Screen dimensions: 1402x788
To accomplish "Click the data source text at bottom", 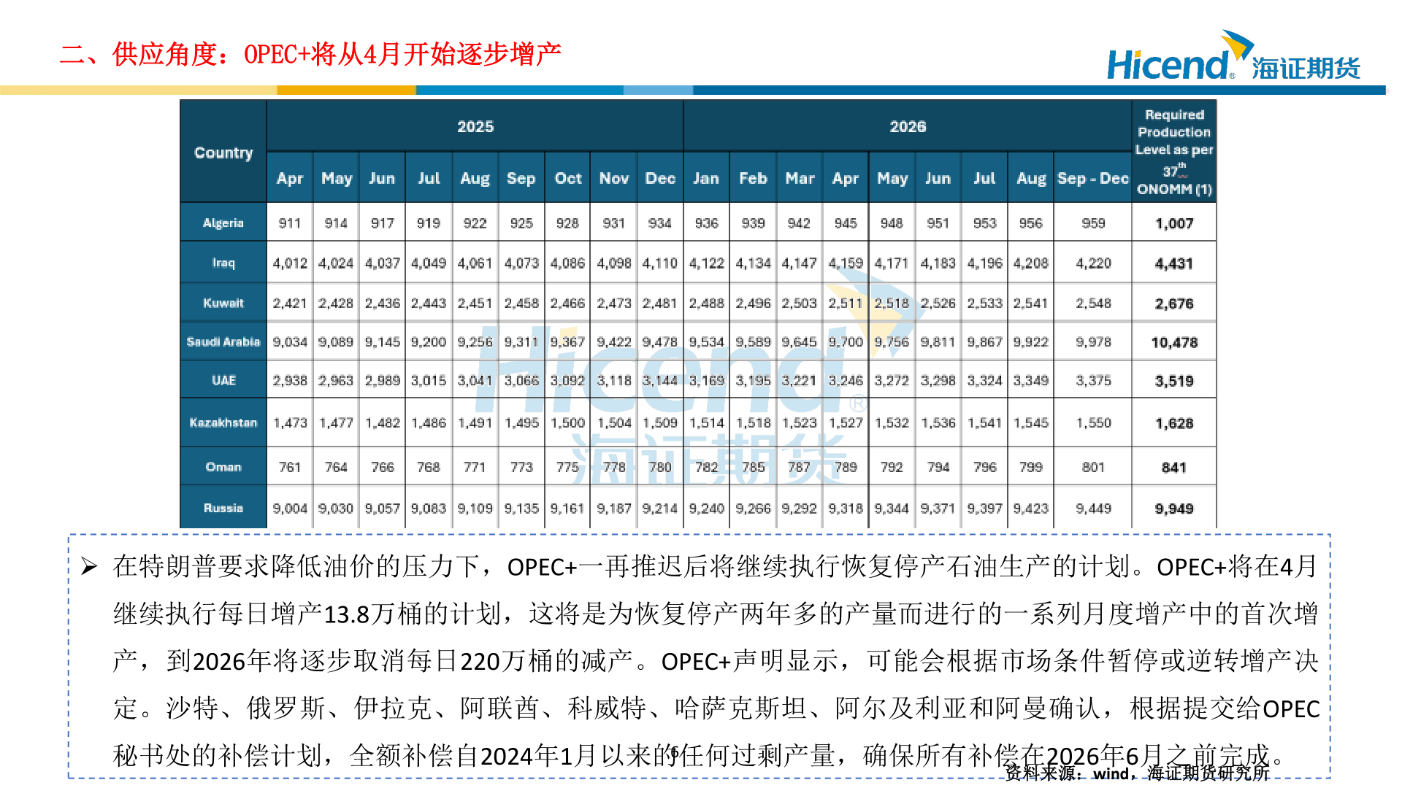I will [x=1137, y=773].
